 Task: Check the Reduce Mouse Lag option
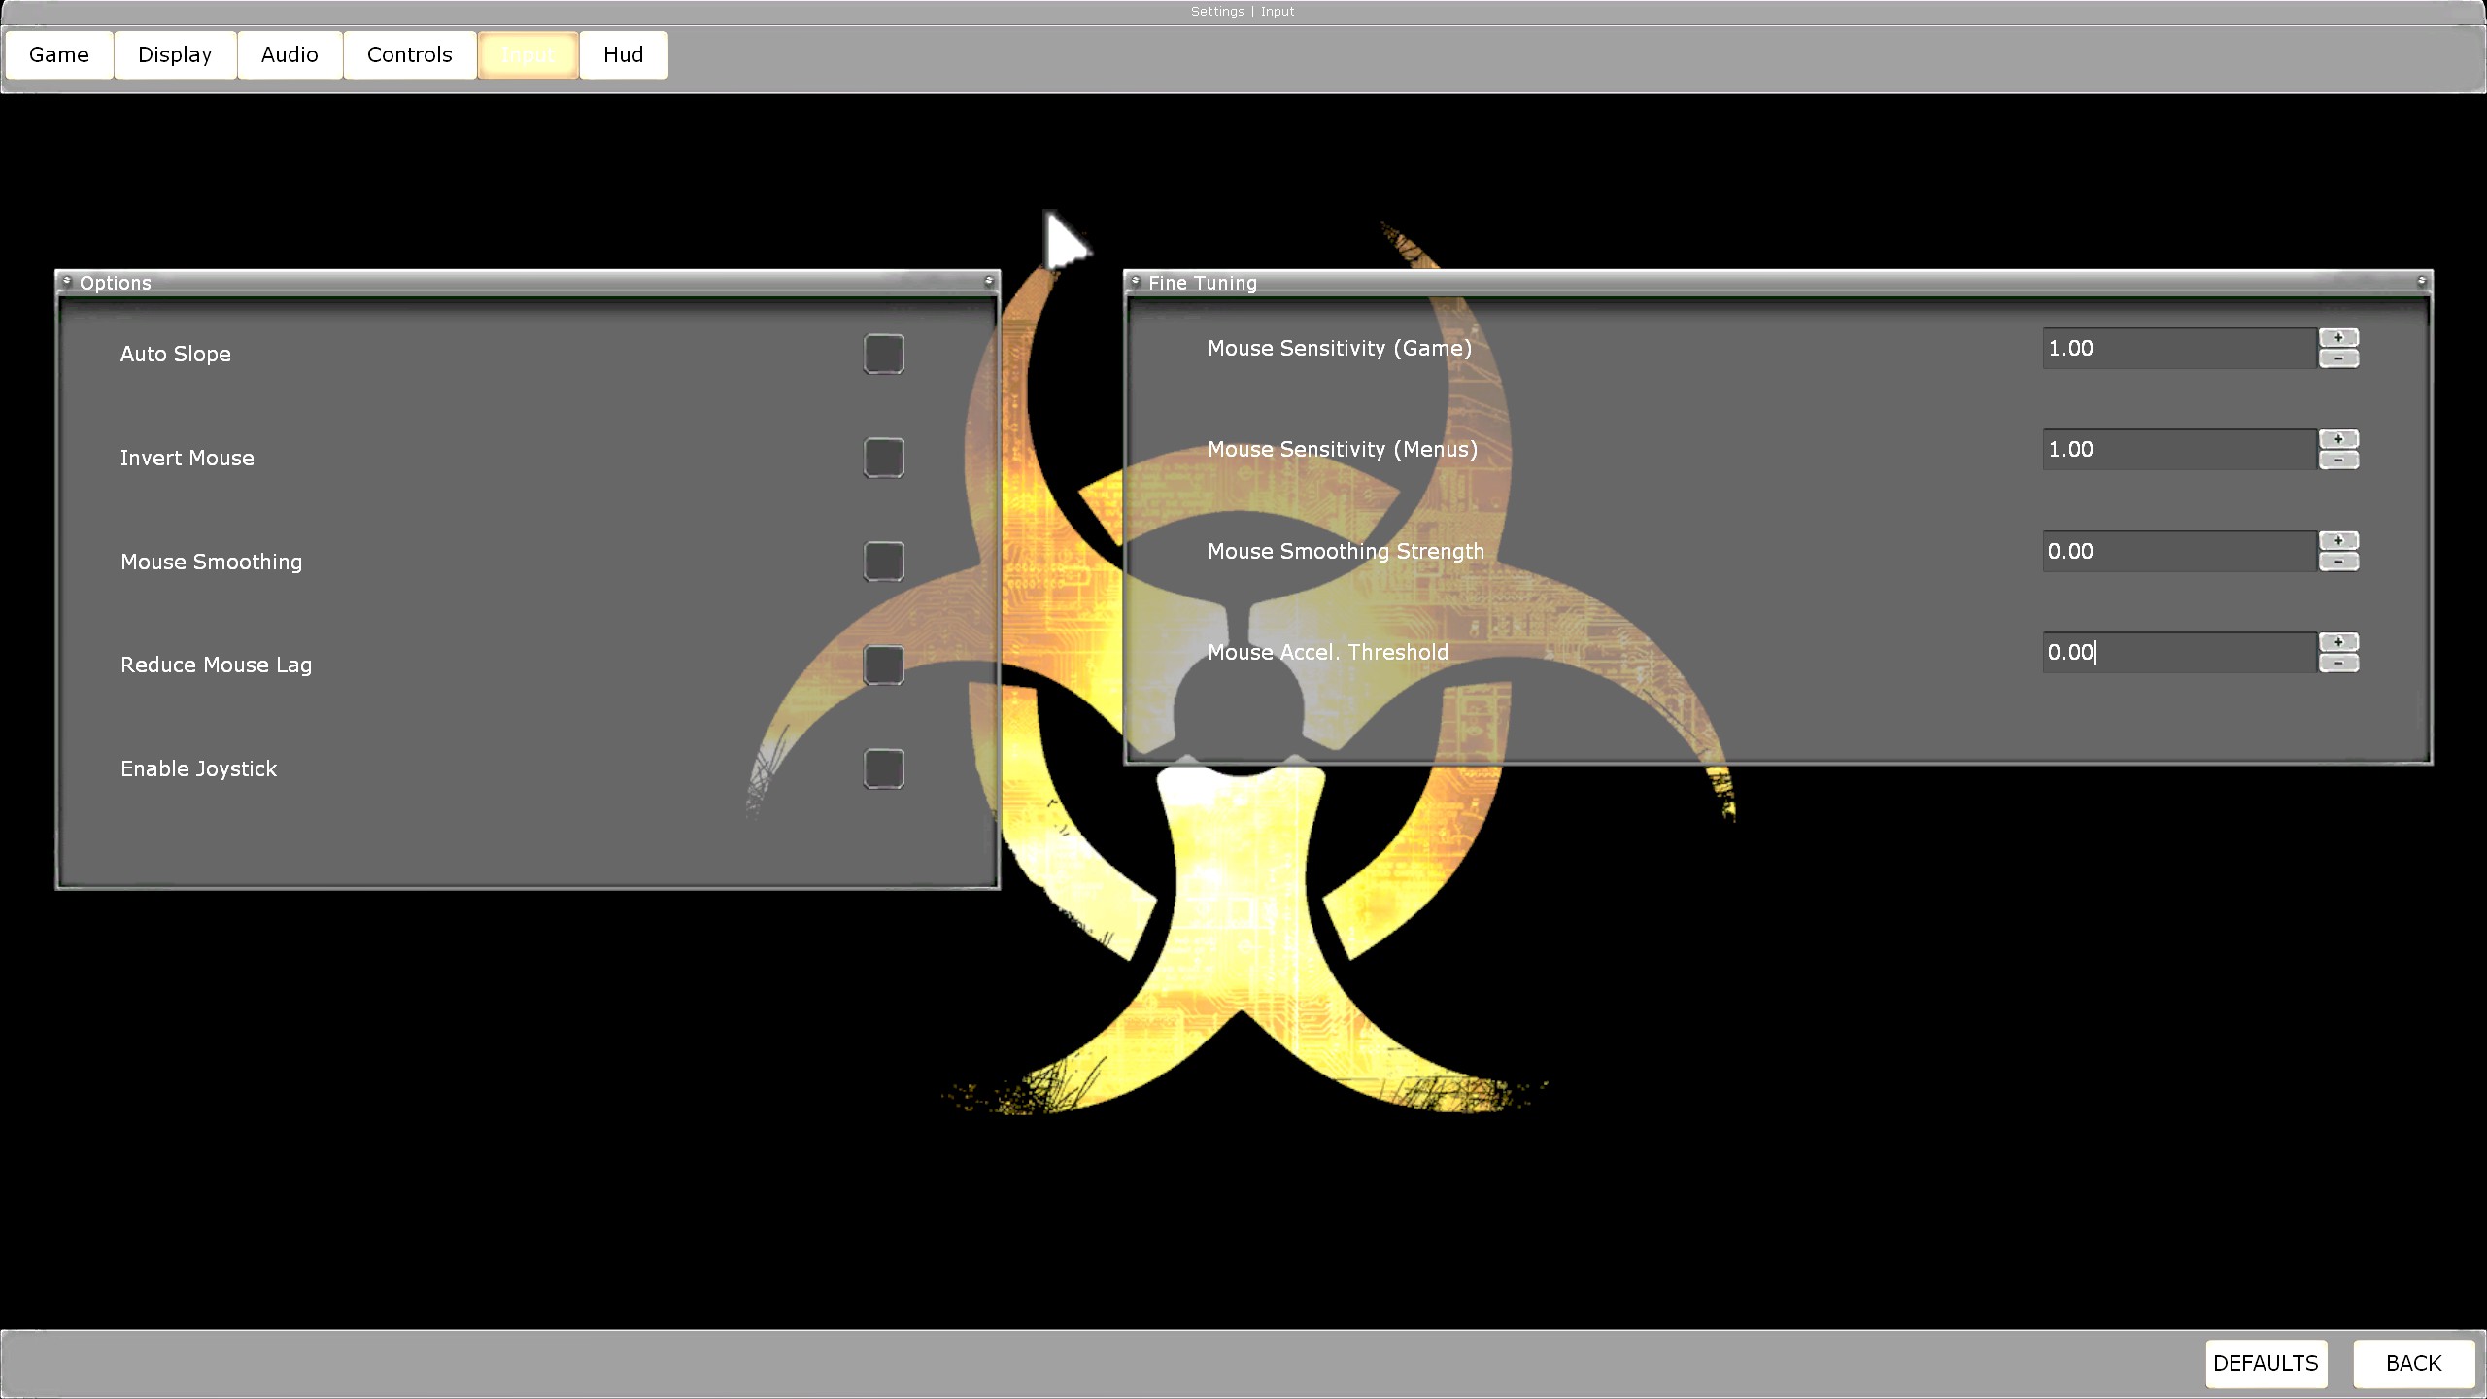[x=883, y=665]
